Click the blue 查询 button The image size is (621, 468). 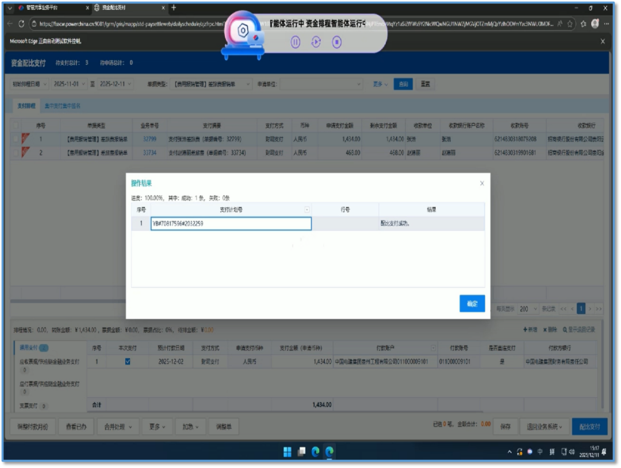(x=403, y=84)
